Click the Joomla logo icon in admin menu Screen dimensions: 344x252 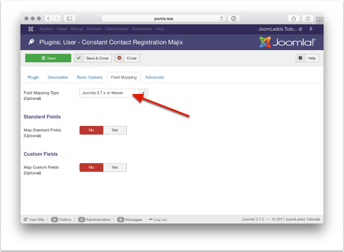point(31,29)
